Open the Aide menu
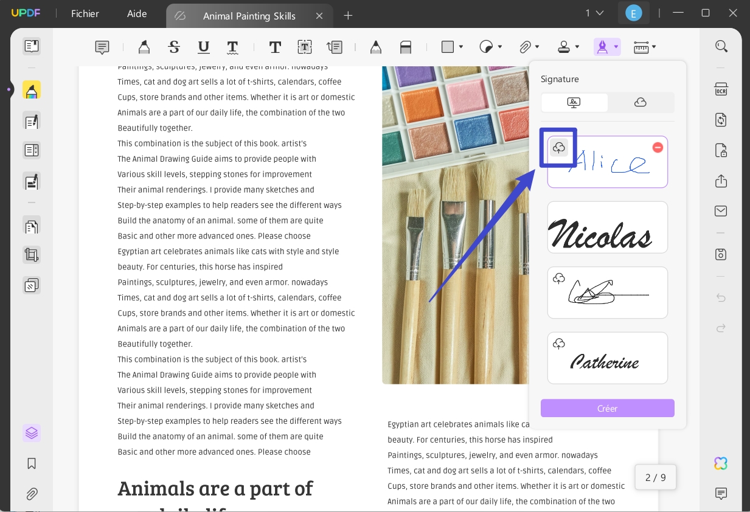The height and width of the screenshot is (512, 750). [x=137, y=13]
